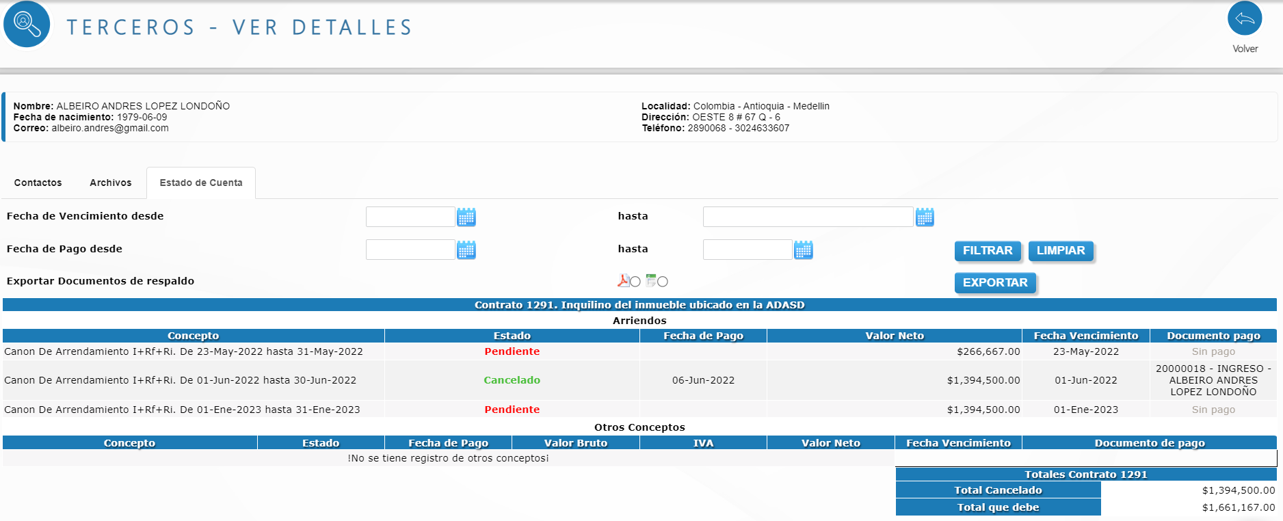Focus the Fecha de Vencimiento desde field
This screenshot has width=1283, height=521.
pos(410,217)
